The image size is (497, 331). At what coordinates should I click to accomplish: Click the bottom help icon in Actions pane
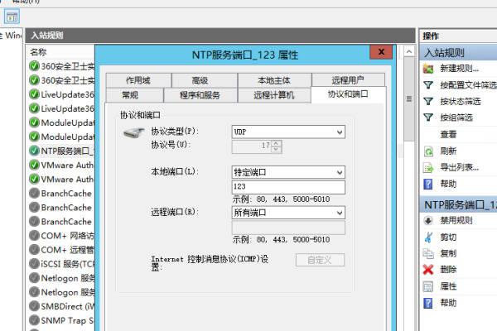[428, 303]
